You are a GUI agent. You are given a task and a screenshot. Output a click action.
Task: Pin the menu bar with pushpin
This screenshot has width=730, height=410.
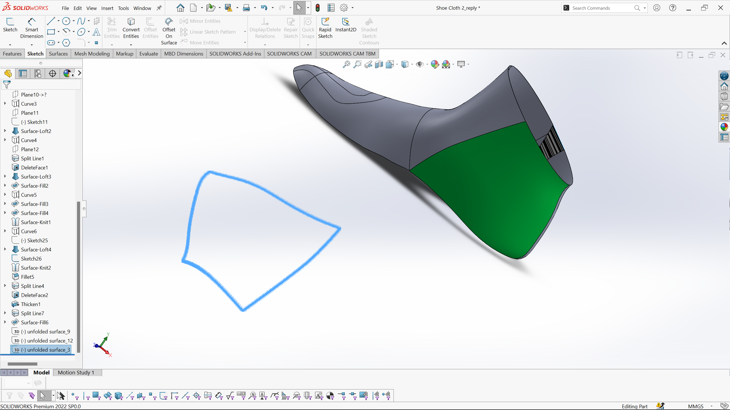pyautogui.click(x=159, y=8)
